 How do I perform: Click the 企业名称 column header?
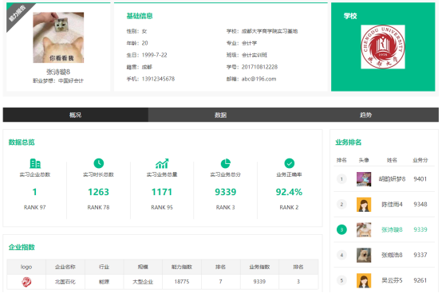click(65, 267)
